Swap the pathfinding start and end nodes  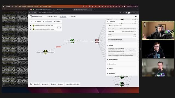click(58, 27)
